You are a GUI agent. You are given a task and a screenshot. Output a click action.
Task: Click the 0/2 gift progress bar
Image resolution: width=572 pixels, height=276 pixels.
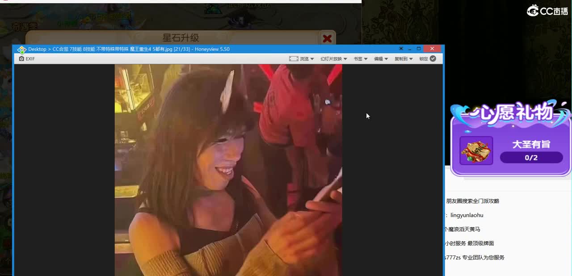[531, 157]
